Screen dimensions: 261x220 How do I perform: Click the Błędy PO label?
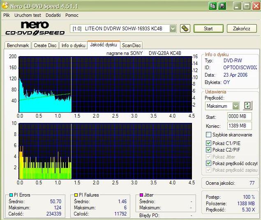coord(150,215)
